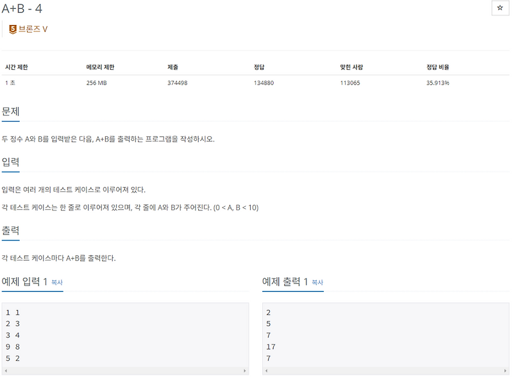This screenshot has width=513, height=379.
Task: Open solvers list via 113065 count
Action: [x=349, y=82]
